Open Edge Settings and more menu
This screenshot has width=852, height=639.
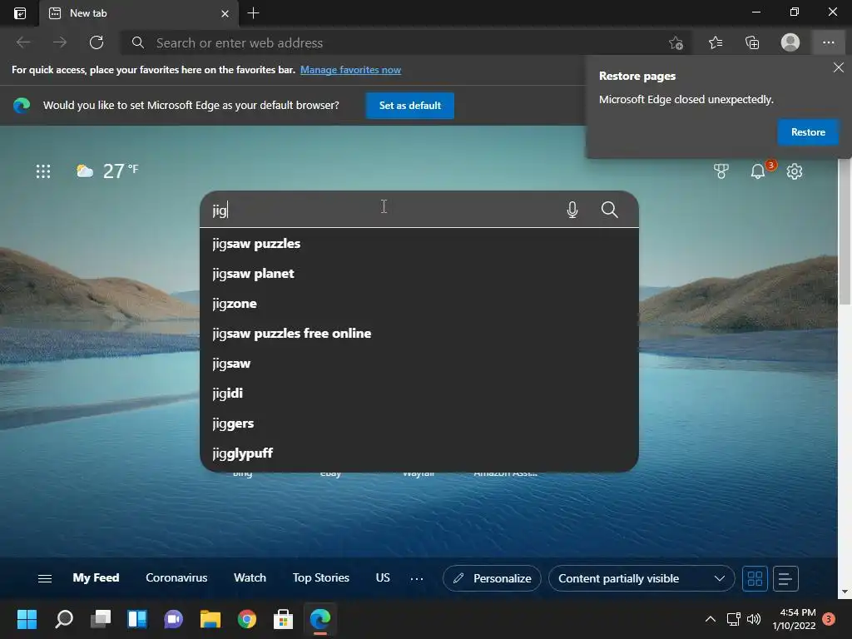(828, 42)
